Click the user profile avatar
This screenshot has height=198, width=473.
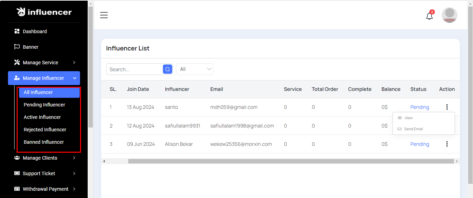[449, 15]
